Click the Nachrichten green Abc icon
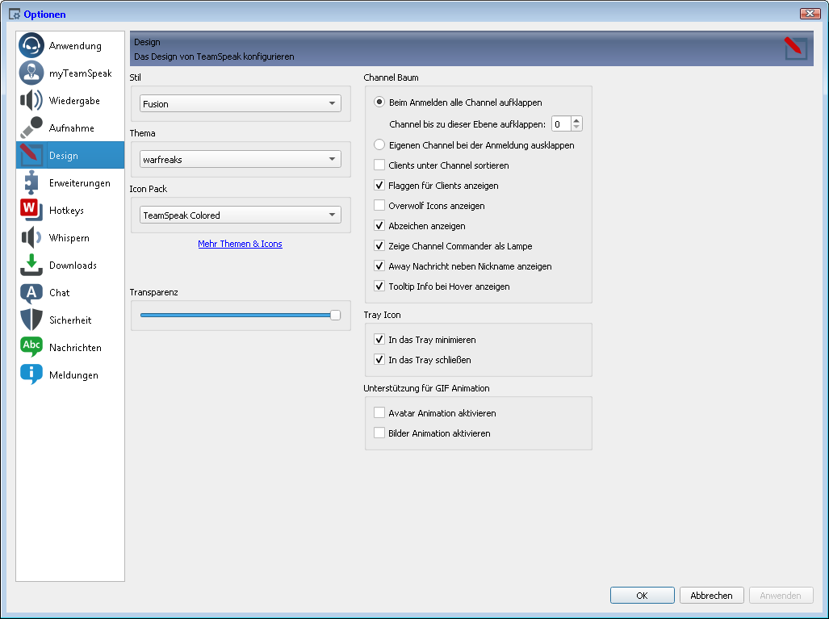The image size is (829, 619). [31, 347]
